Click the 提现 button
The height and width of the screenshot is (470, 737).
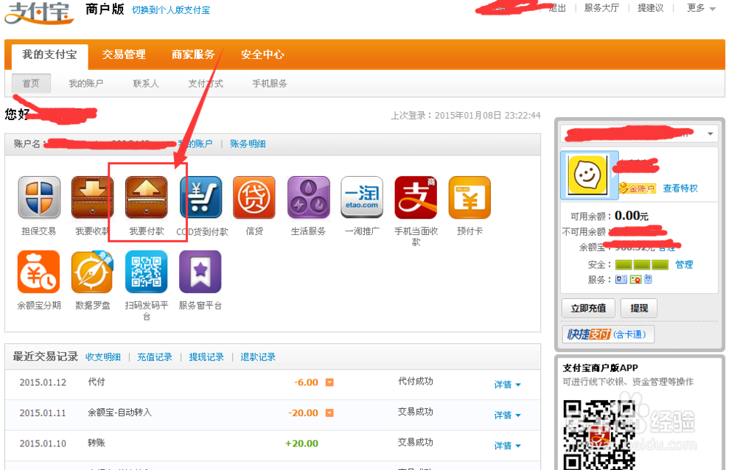click(639, 309)
